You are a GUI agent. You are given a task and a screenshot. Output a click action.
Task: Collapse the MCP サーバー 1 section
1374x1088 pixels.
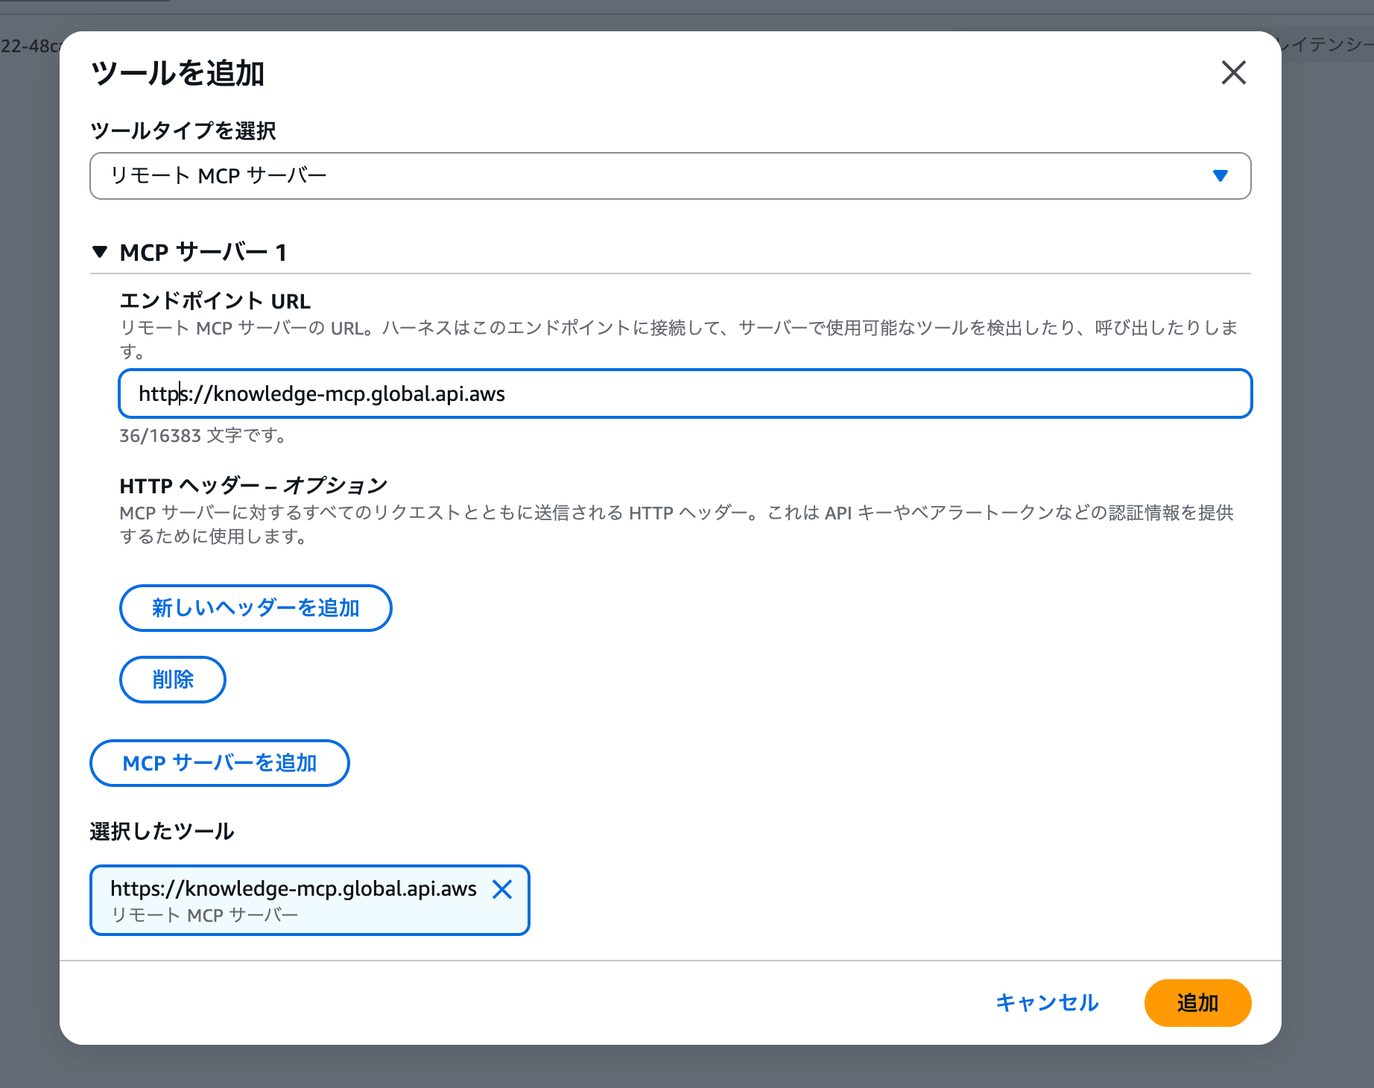point(100,252)
